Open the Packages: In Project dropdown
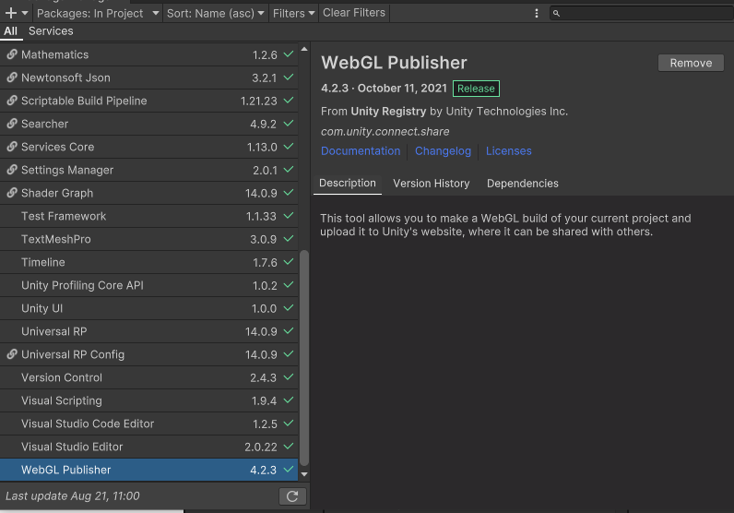The width and height of the screenshot is (734, 513). tap(98, 13)
